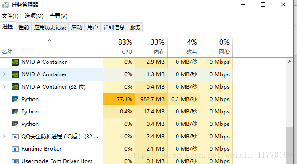
Task: Expand the NVIDIA Container (32 位) group
Action: 4,87
